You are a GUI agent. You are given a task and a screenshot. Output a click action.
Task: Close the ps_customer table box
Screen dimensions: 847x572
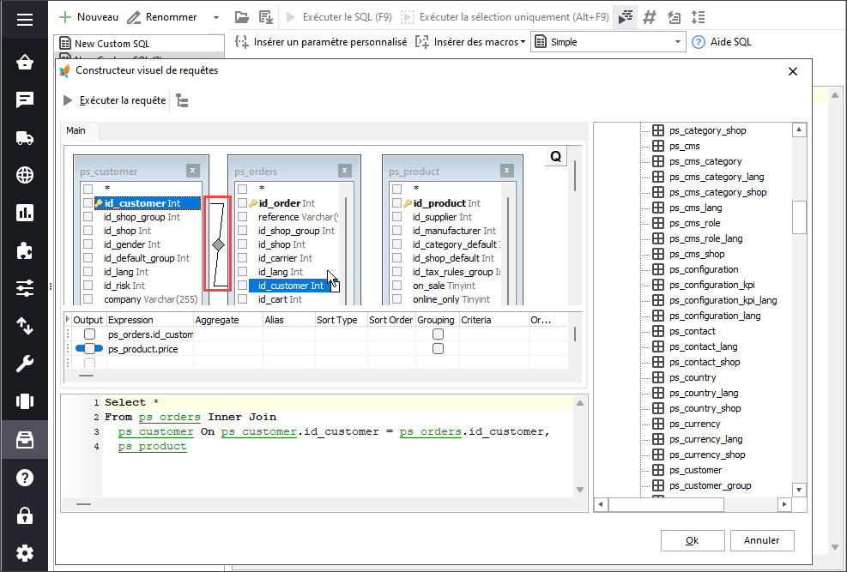(x=193, y=171)
